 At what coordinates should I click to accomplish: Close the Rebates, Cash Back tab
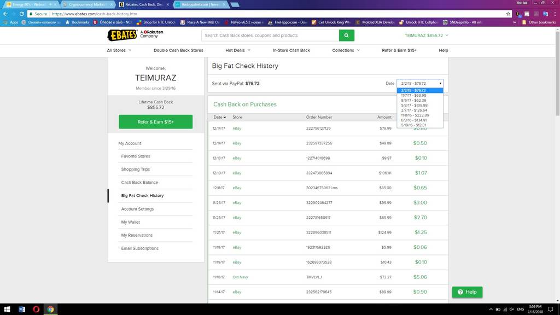click(168, 4)
